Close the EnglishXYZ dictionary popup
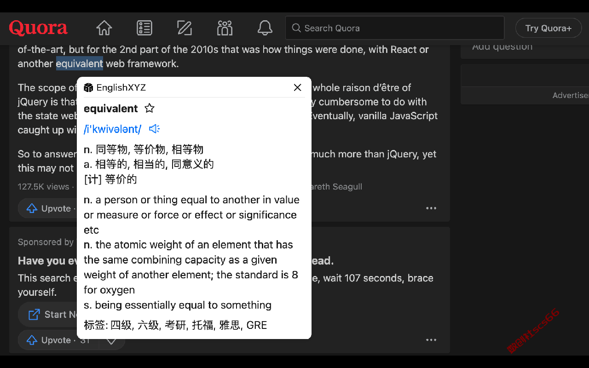589x368 pixels. pos(298,87)
